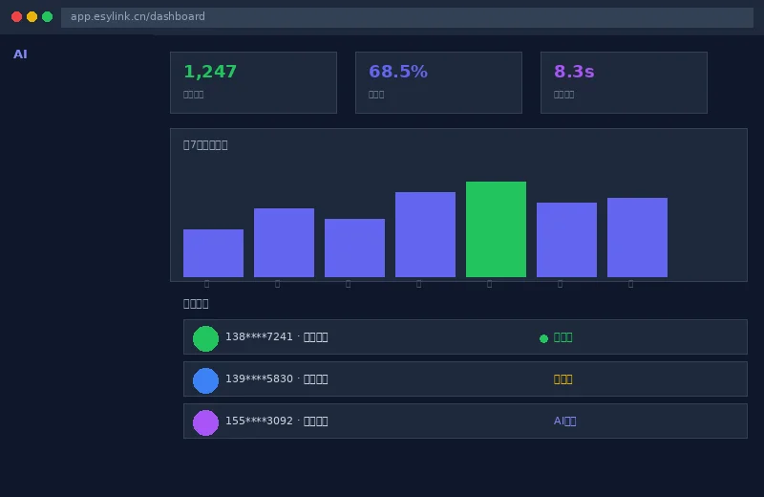Click the phone number 138****7241
Viewport: 764px width, 497px height.
[259, 337]
